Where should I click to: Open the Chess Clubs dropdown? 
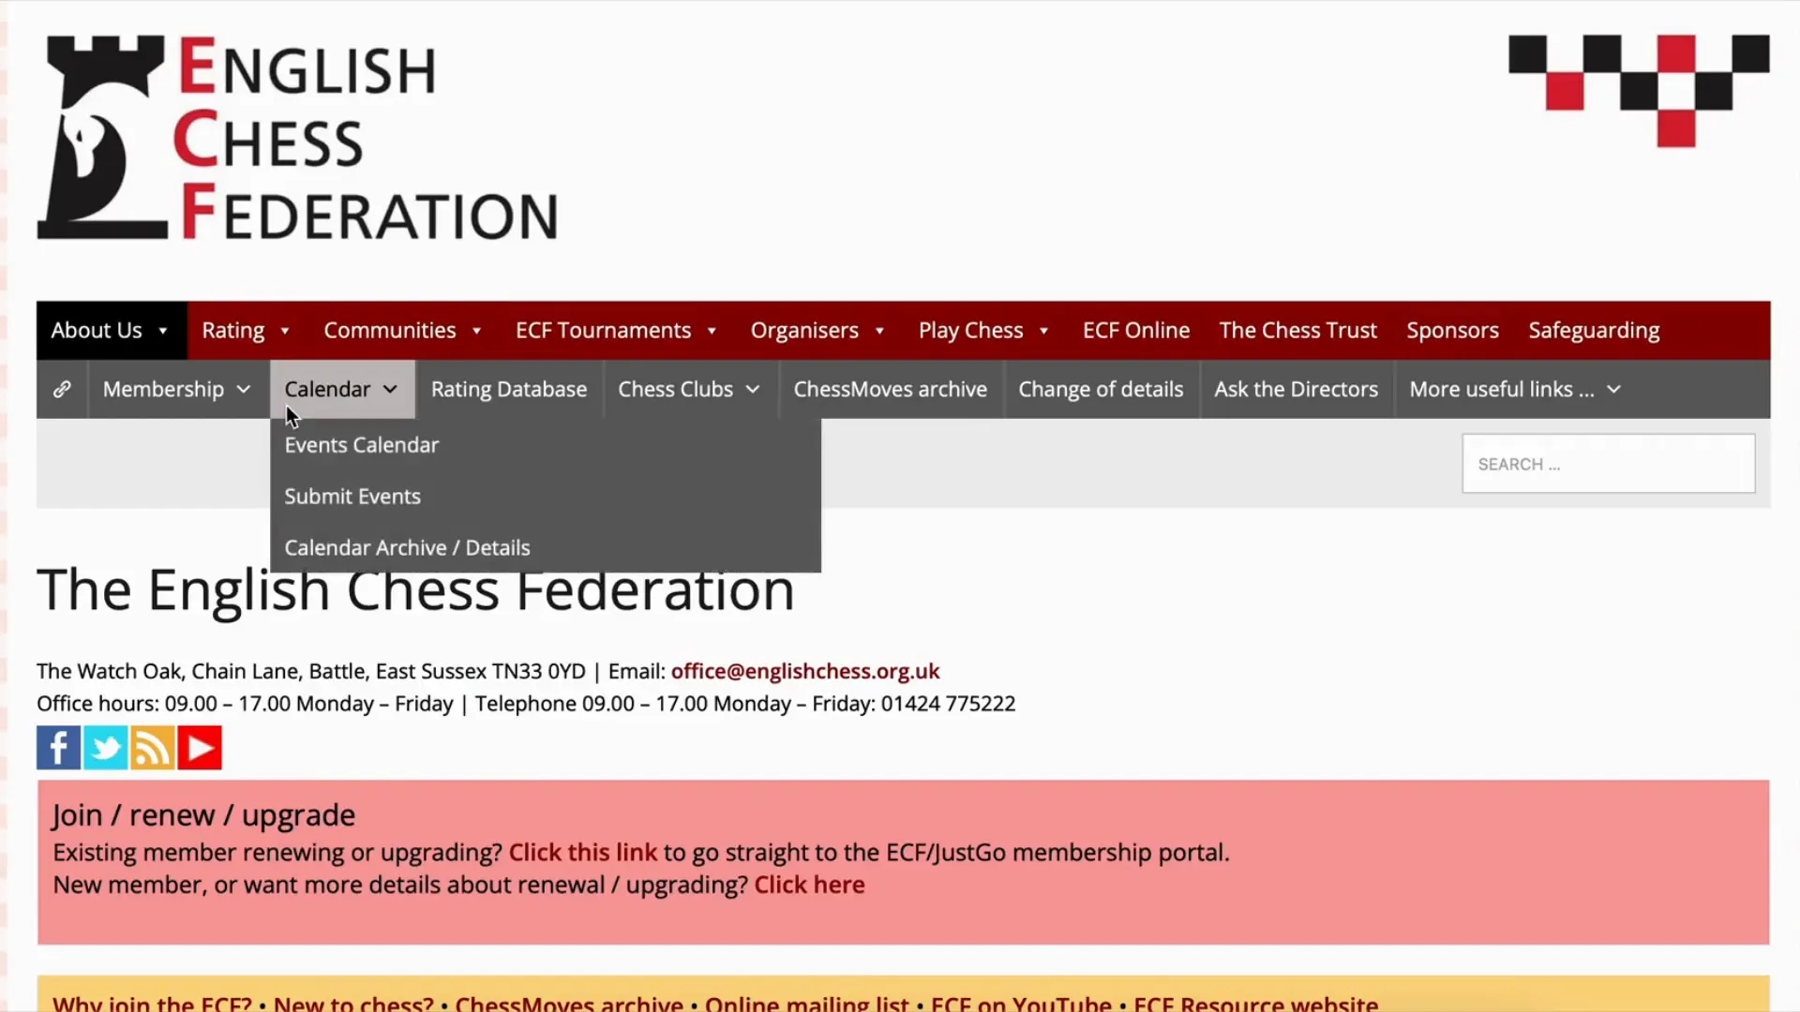[x=689, y=389]
